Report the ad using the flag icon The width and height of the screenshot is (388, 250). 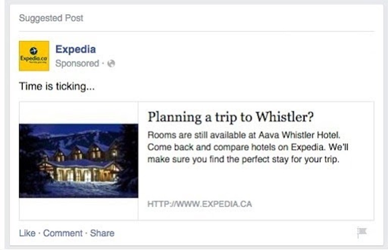point(362,232)
